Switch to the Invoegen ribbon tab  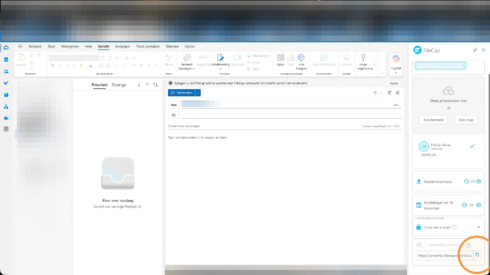(122, 46)
